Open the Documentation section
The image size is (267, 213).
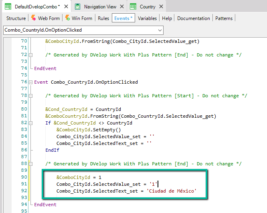point(194,18)
